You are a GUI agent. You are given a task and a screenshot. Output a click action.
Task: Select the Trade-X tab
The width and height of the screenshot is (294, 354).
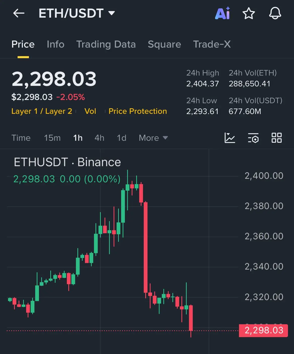coord(212,44)
